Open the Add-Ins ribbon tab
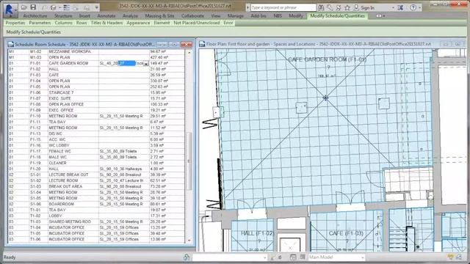 click(258, 16)
